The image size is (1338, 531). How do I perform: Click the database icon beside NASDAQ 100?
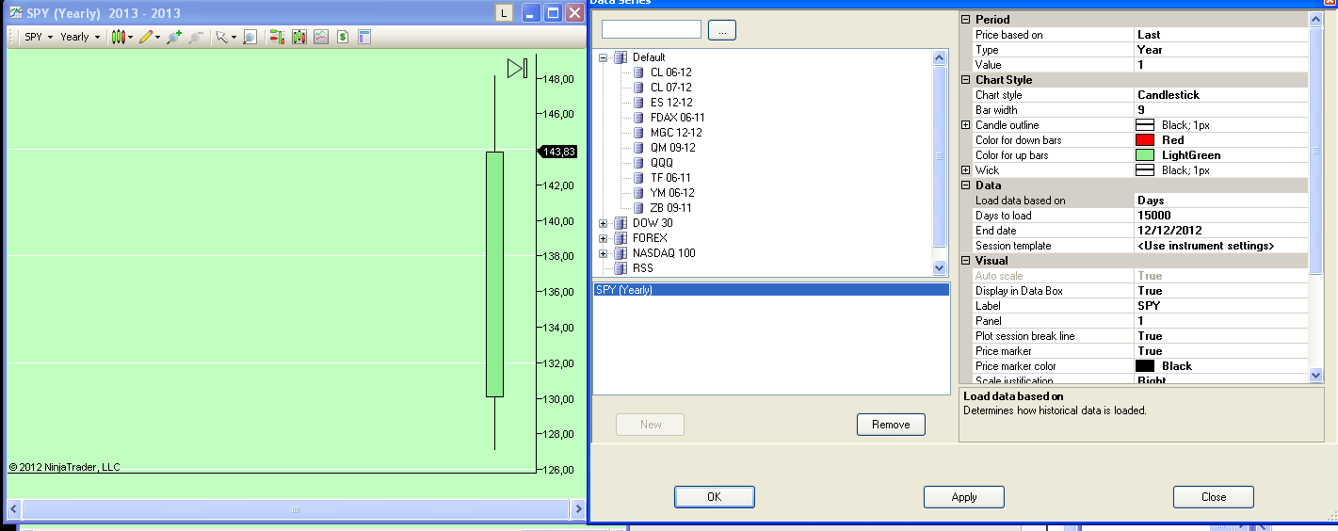(621, 253)
